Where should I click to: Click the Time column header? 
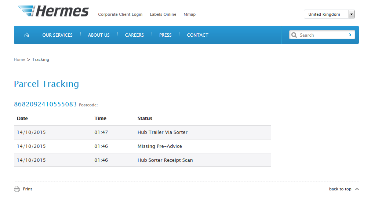tap(100, 118)
